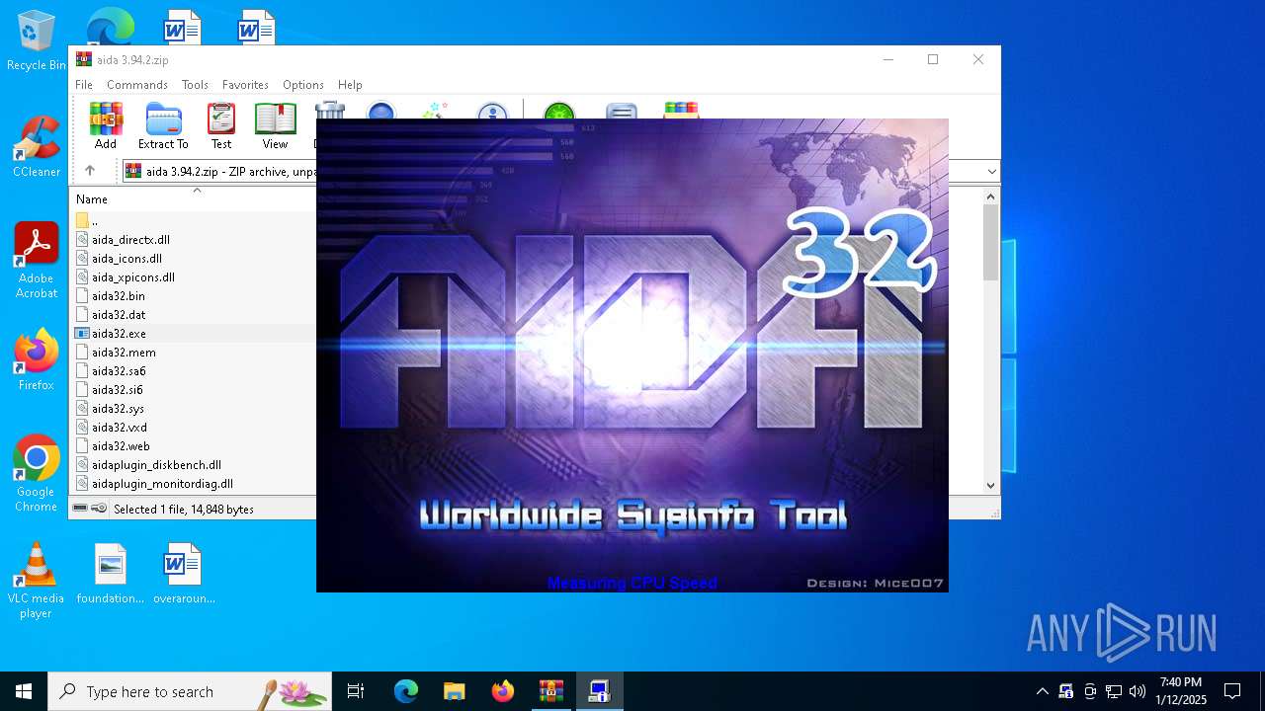This screenshot has height=711, width=1265.
Task: Click the Test archive toolbar icon
Action: (221, 125)
